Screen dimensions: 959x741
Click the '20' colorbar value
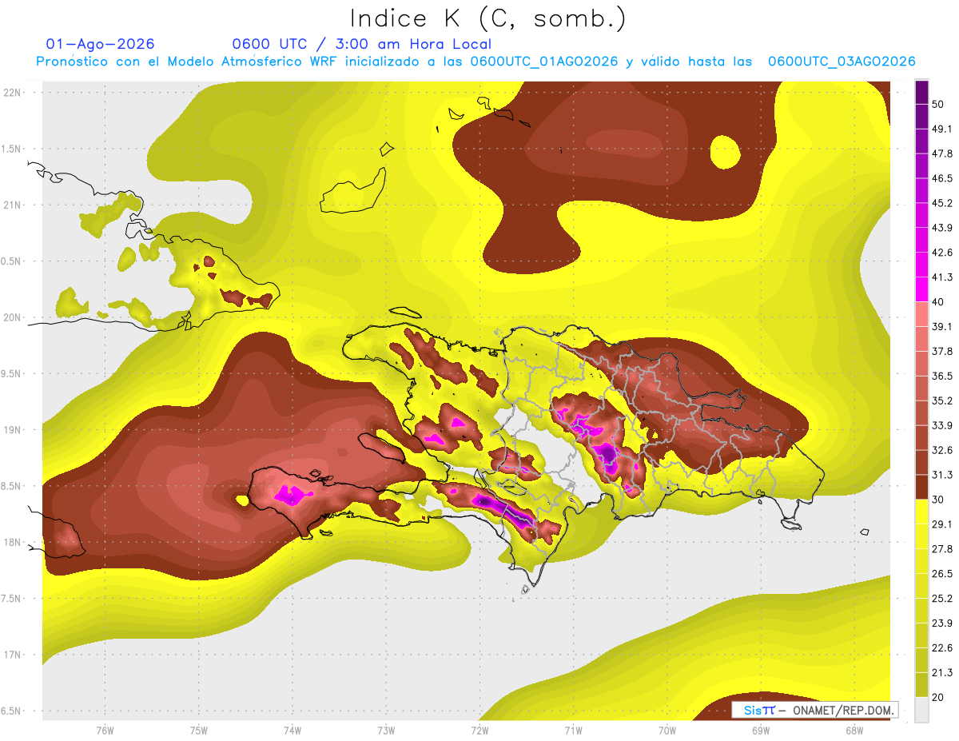938,698
